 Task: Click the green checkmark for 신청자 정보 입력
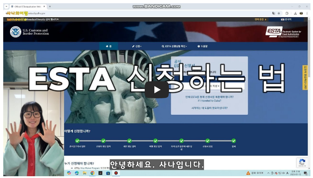(103, 141)
